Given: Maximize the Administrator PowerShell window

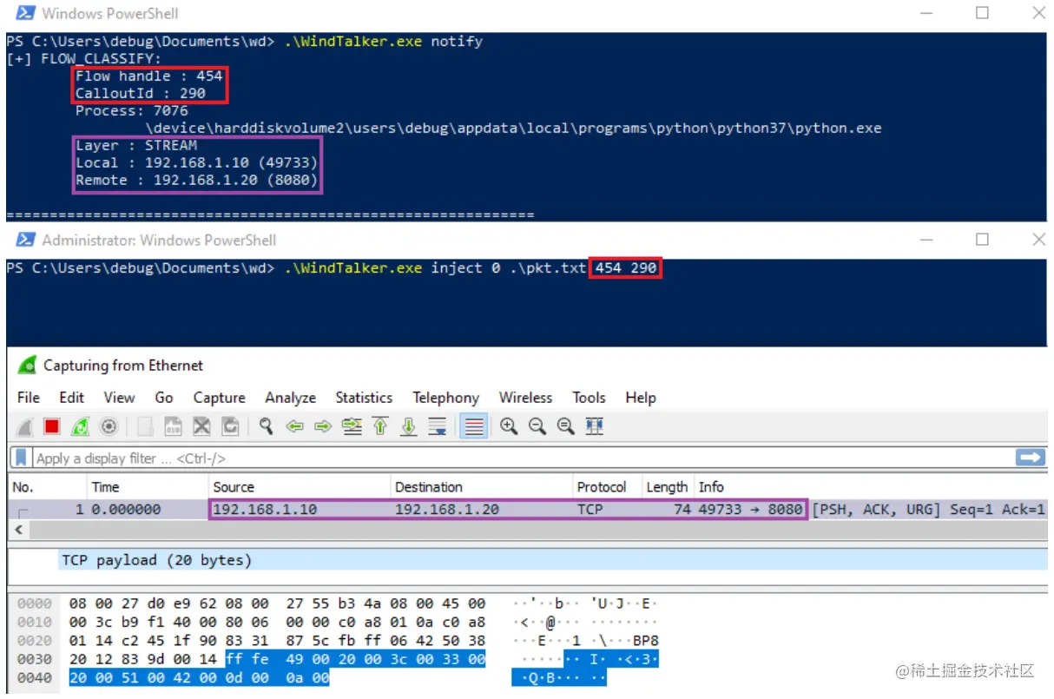Looking at the screenshot, I should [982, 239].
